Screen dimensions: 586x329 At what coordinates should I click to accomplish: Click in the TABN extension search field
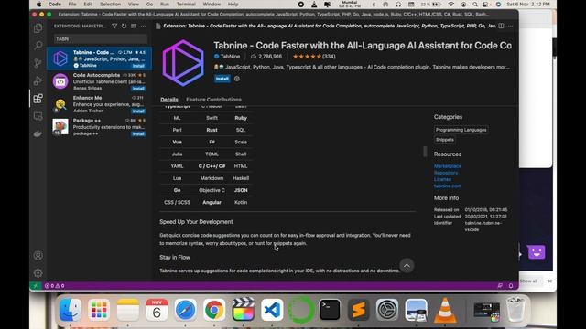click(x=100, y=38)
